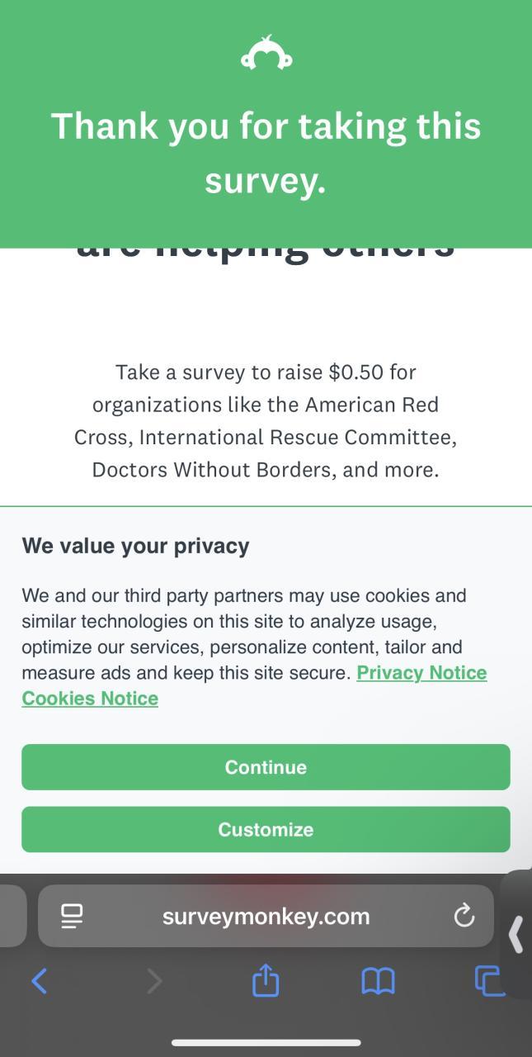Open the Bookmarks book icon

pos(378,981)
